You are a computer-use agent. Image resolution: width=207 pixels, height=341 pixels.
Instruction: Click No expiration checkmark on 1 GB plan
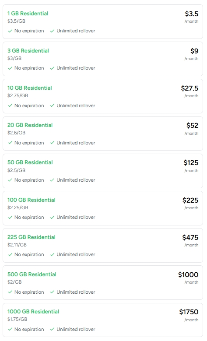click(x=10, y=31)
